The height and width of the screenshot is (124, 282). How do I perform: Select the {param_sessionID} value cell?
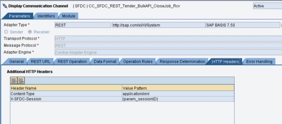[178, 99]
